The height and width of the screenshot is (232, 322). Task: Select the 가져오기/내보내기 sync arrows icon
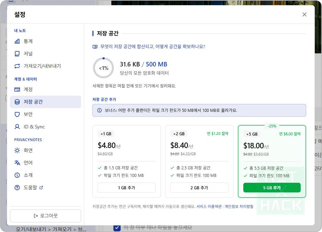17,66
